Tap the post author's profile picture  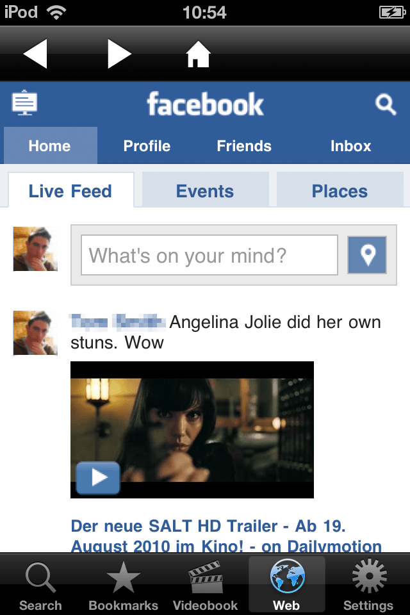[x=35, y=333]
